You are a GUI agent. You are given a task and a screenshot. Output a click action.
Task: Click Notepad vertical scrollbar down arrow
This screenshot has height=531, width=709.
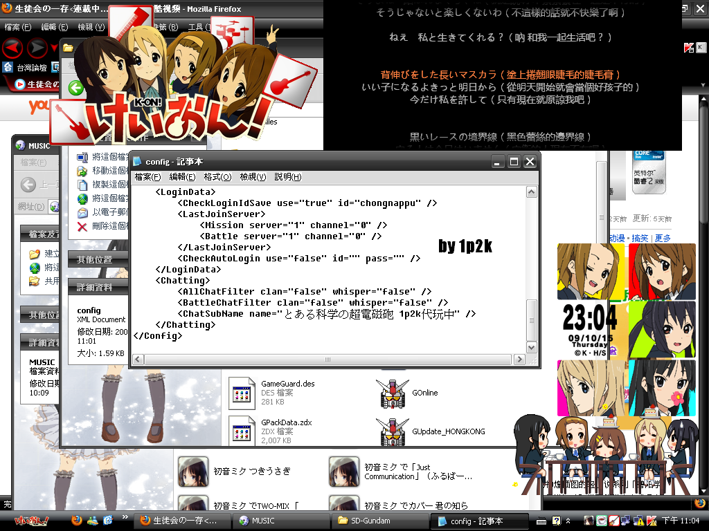532,347
